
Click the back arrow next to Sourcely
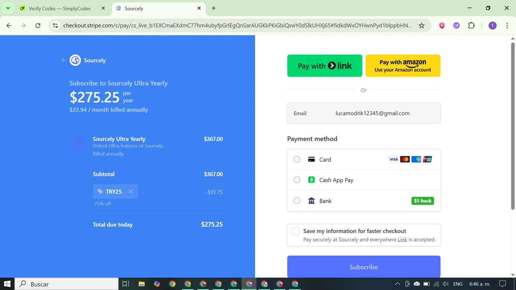pos(64,60)
